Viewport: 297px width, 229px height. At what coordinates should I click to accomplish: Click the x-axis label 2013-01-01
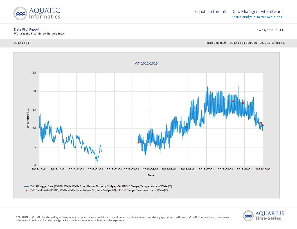click(96, 169)
